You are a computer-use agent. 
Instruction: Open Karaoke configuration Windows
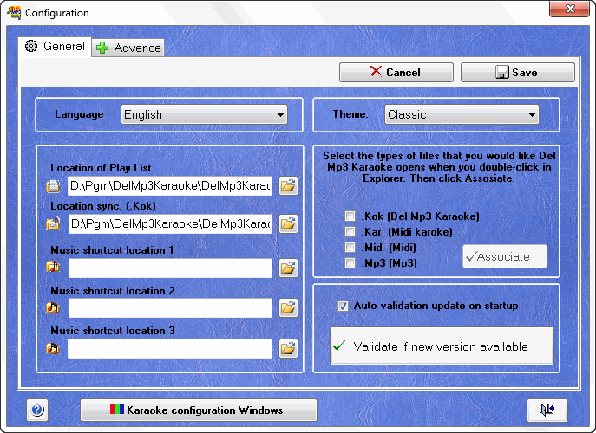(199, 410)
